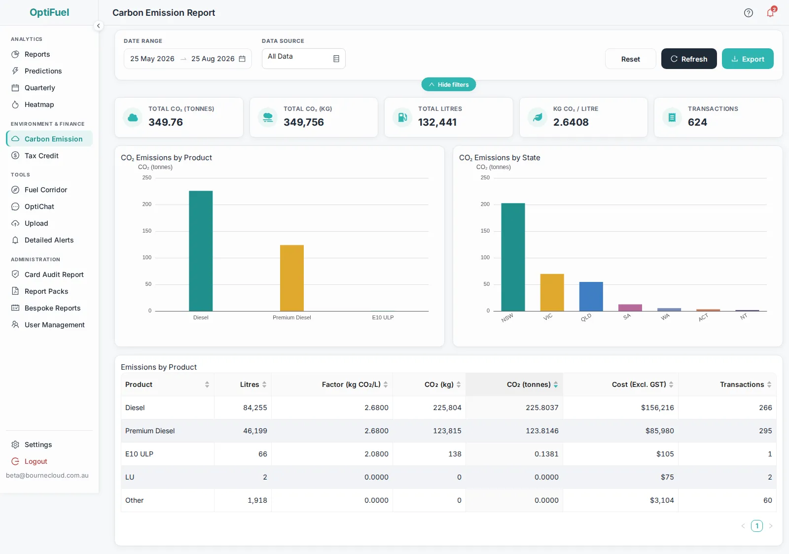Image resolution: width=789 pixels, height=554 pixels.
Task: Click the Premium Diesel table row name
Action: click(150, 431)
